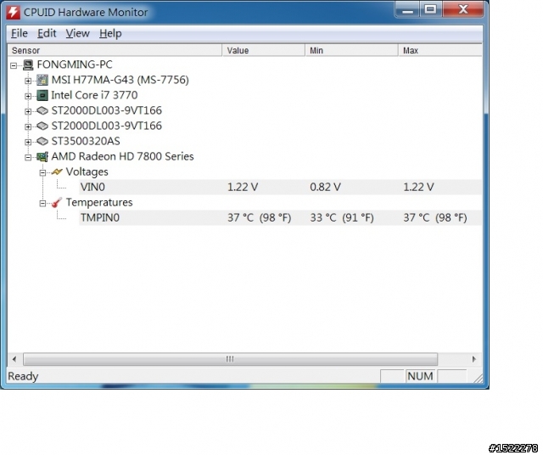The width and height of the screenshot is (543, 455).
Task: Collapse the Voltages branch
Action: coord(42,172)
